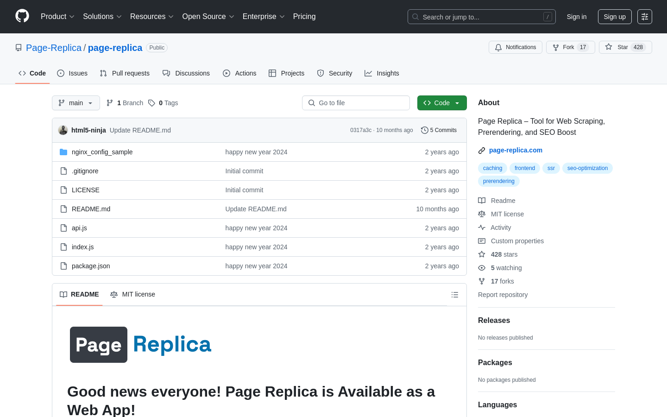667x417 pixels.
Task: Click the star icon to star repository
Action: (x=609, y=47)
